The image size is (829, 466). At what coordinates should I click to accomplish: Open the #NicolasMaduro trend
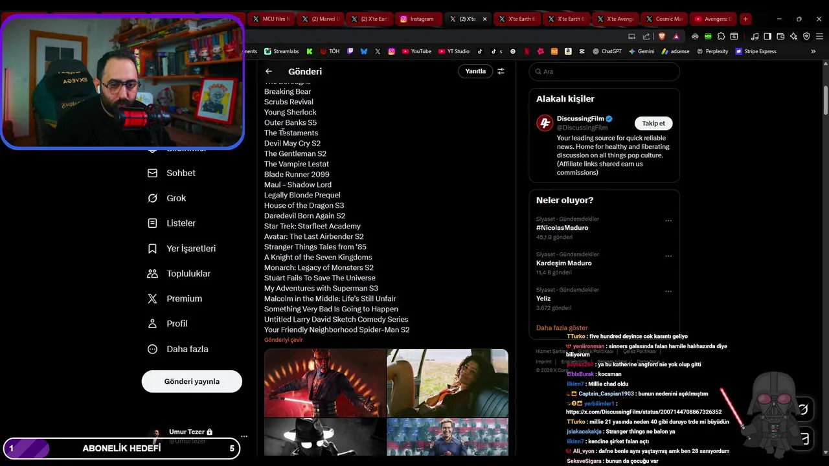click(x=562, y=228)
